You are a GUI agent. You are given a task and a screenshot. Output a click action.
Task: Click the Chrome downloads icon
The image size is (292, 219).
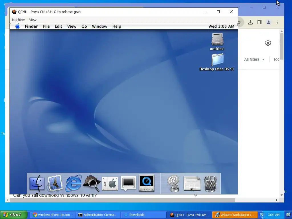(250, 22)
